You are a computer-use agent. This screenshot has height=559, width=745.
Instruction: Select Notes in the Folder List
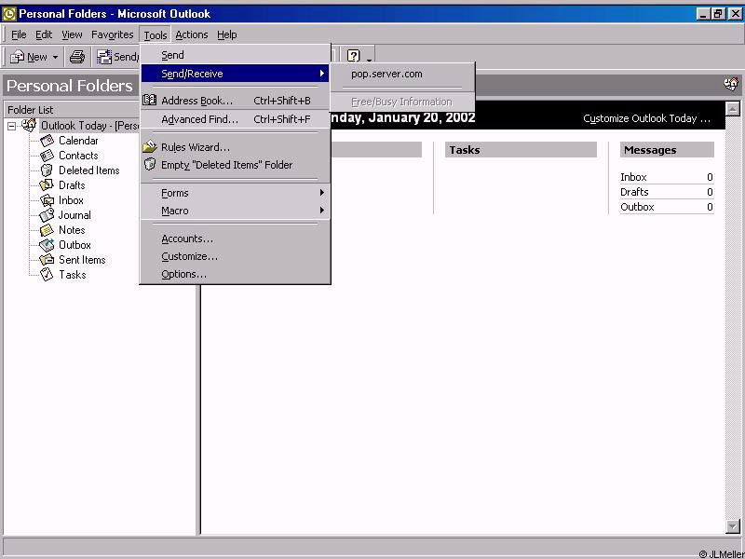point(72,230)
